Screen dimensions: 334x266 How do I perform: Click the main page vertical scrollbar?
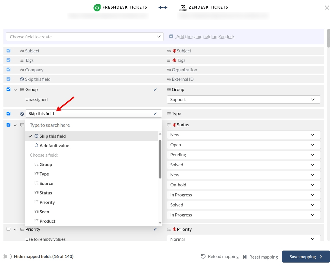point(329,38)
